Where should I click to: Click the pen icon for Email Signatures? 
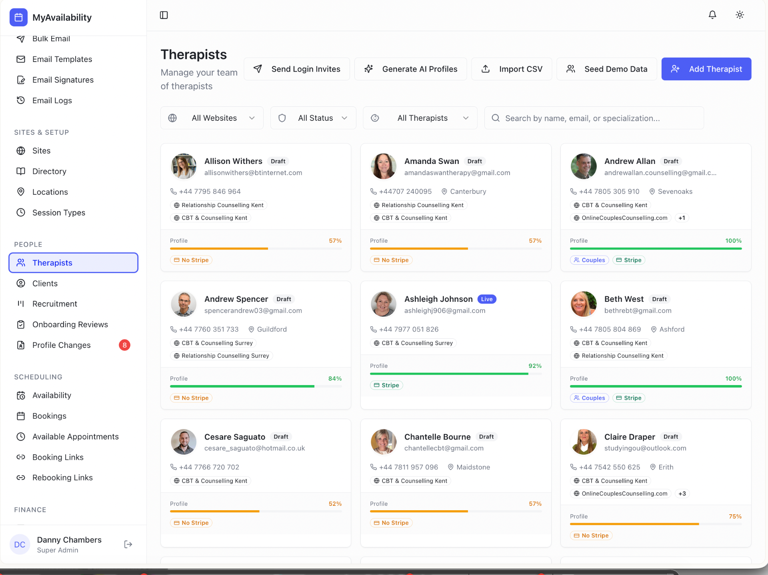pyautogui.click(x=21, y=80)
